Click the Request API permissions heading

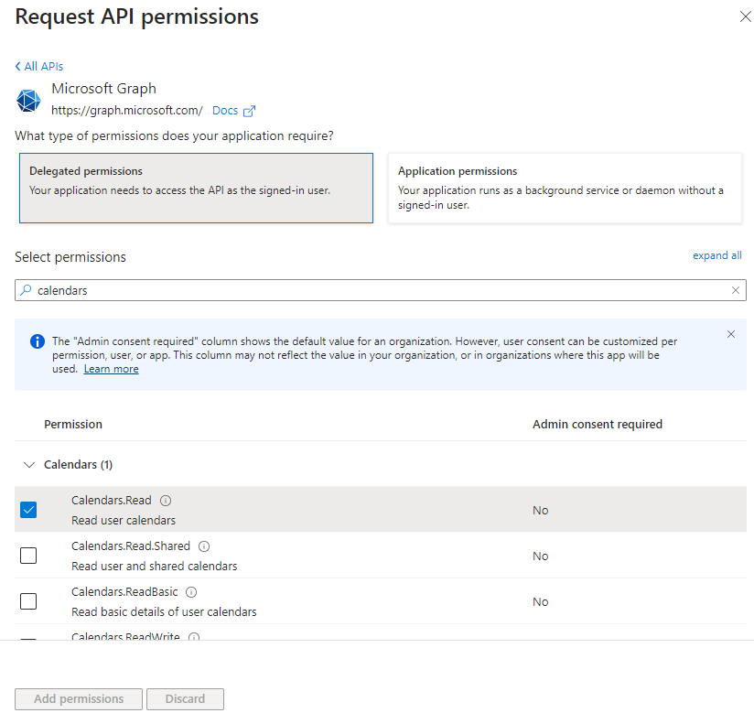tap(137, 17)
